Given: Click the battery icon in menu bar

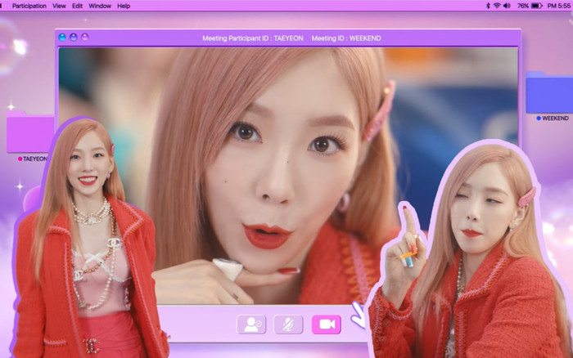Looking at the screenshot, I should (x=537, y=6).
